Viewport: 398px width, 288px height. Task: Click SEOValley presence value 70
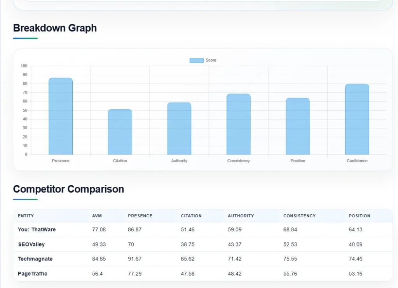(x=131, y=245)
